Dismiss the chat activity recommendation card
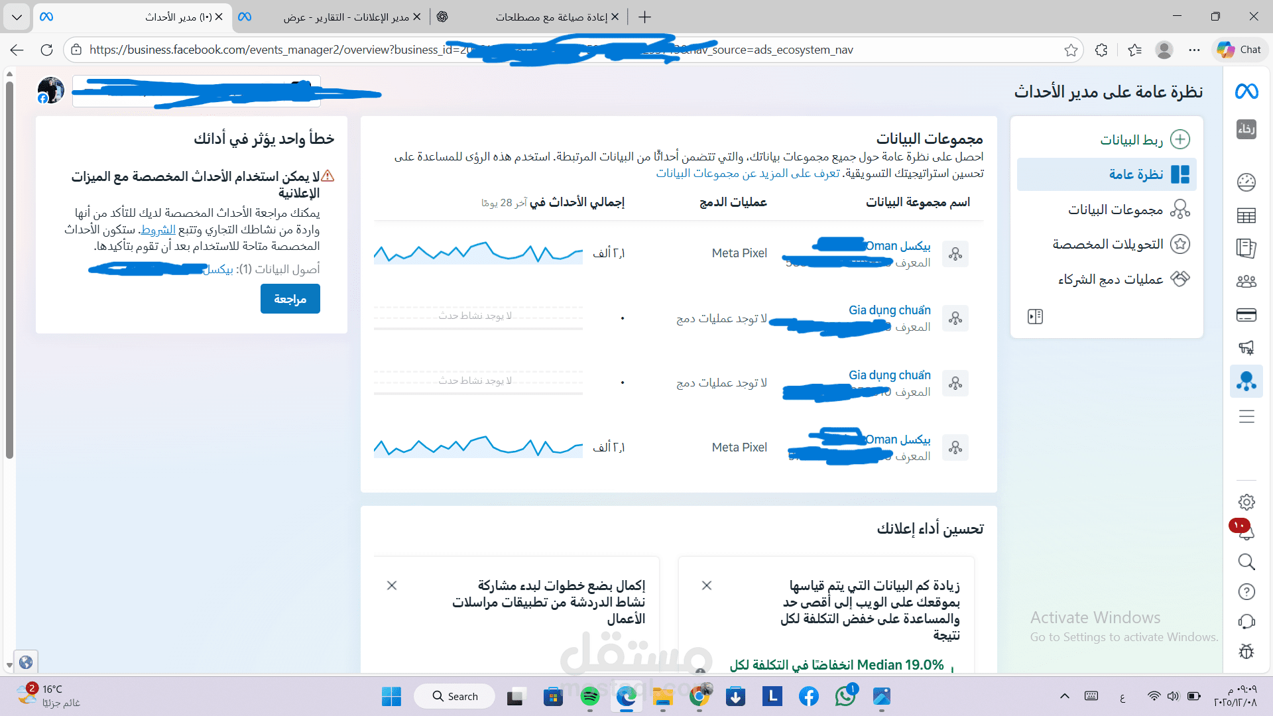 (392, 585)
